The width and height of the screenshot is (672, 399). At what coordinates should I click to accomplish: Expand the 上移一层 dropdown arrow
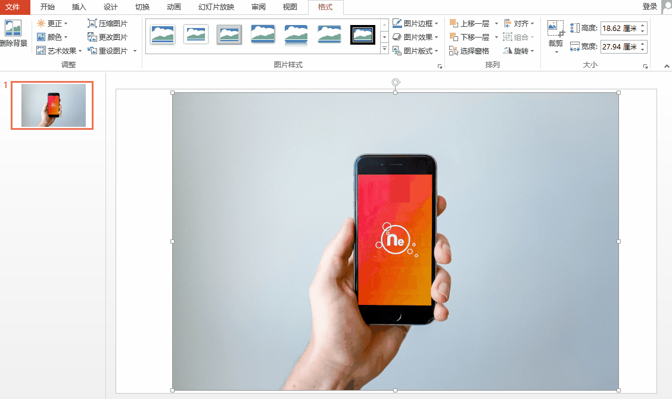point(496,24)
